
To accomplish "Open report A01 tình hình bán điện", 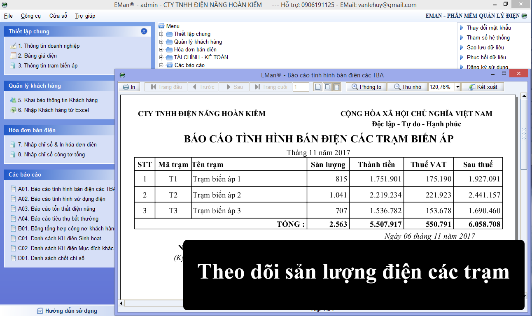I will [x=66, y=189].
